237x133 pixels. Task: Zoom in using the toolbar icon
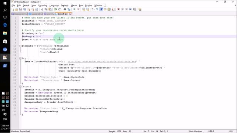(74, 9)
